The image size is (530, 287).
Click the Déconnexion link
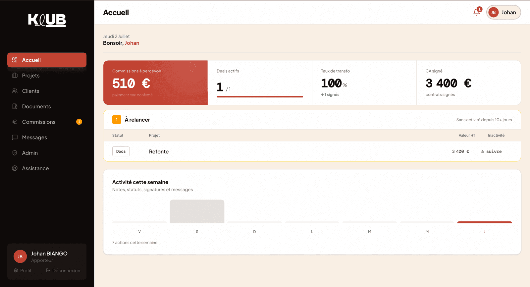point(63,270)
